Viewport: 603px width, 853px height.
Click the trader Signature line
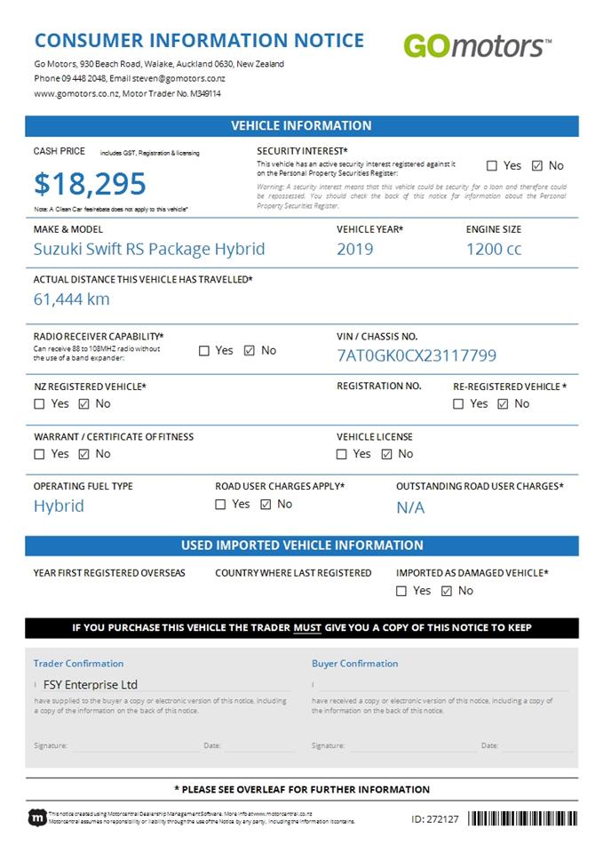(133, 746)
